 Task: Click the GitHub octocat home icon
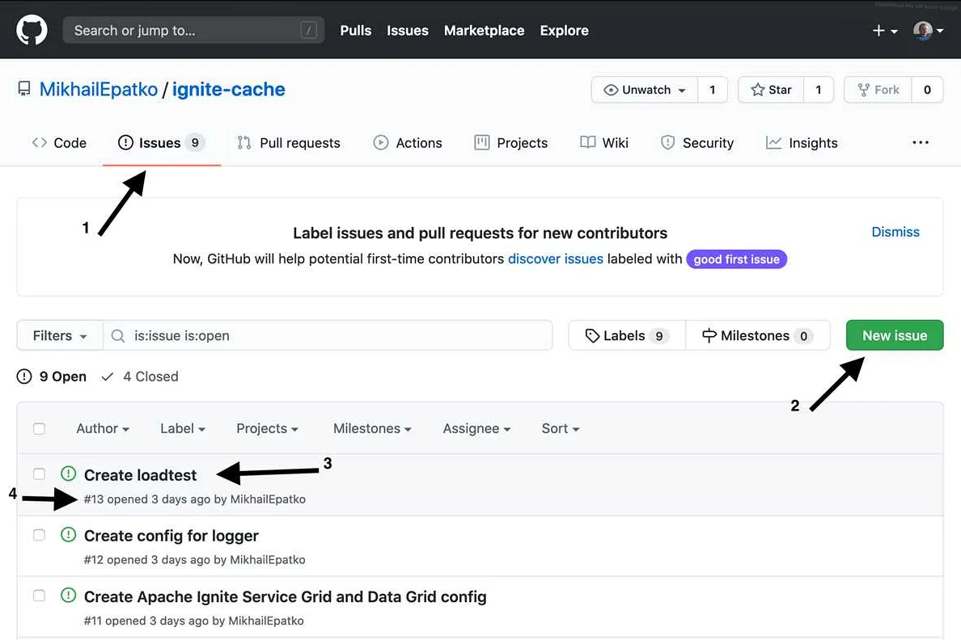coord(31,30)
